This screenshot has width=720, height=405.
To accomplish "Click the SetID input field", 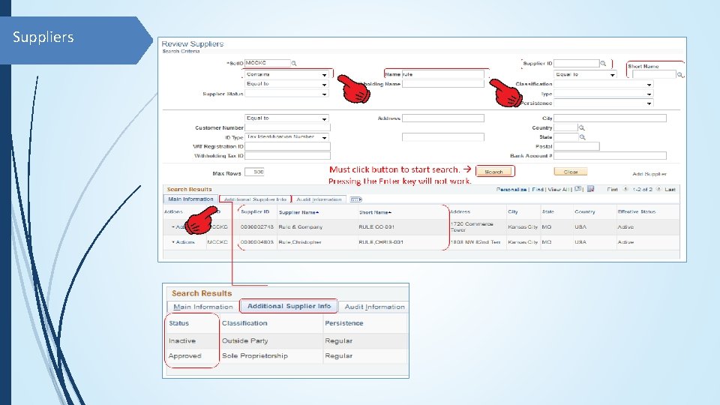I will point(268,63).
